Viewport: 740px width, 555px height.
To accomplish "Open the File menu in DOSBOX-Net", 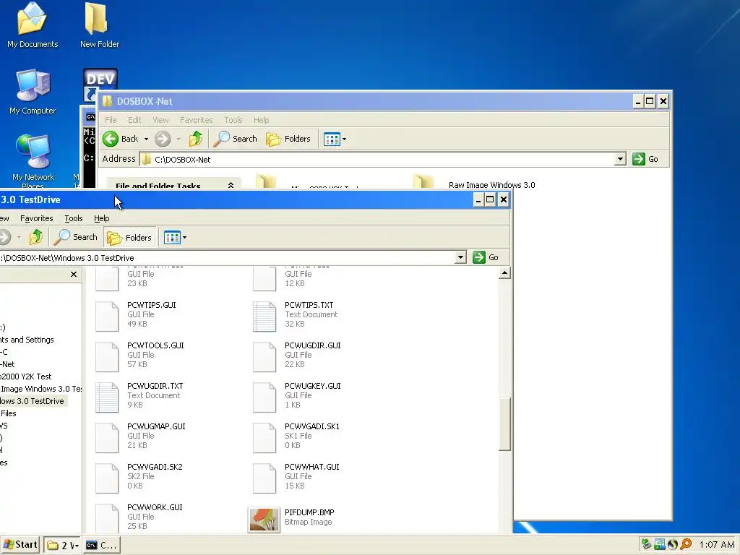I will pos(111,120).
